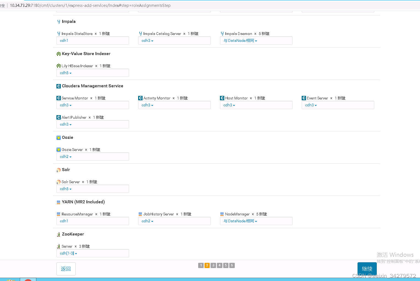This screenshot has width=420, height=281.
Task: Click the 返回 (Back) button
Action: pos(66,269)
